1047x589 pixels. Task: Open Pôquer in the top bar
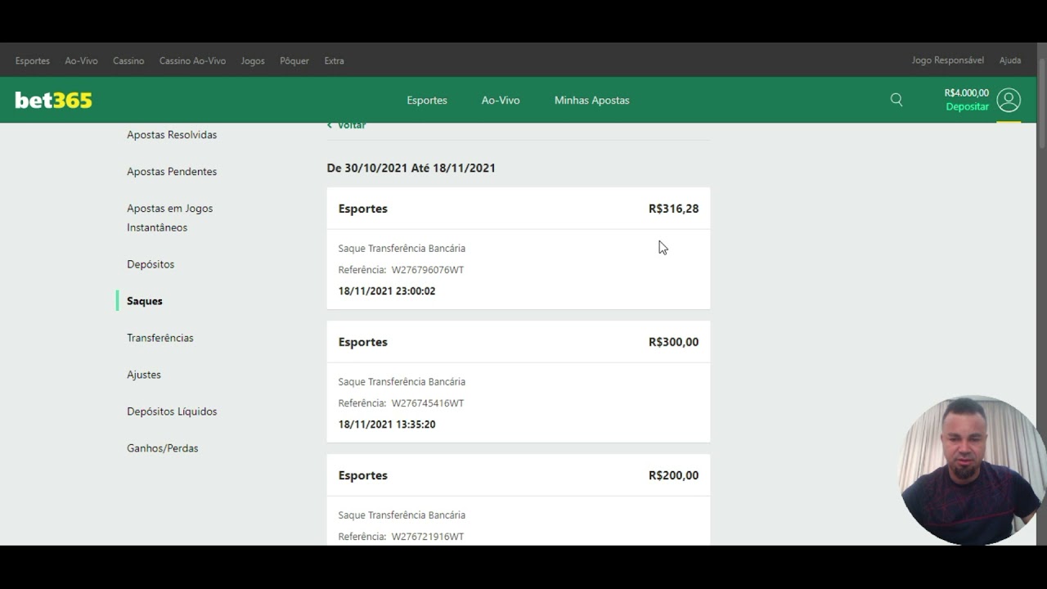(294, 61)
